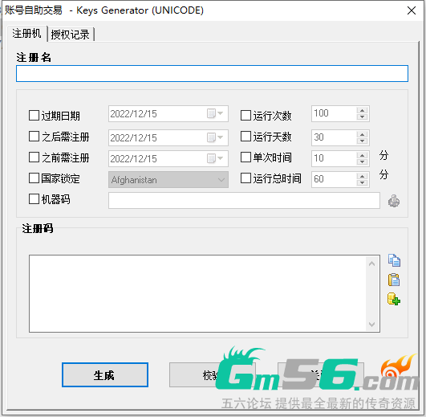Viewport: 426px width, 417px height.
Task: Click into the 机器码 text field
Action: pos(244,201)
